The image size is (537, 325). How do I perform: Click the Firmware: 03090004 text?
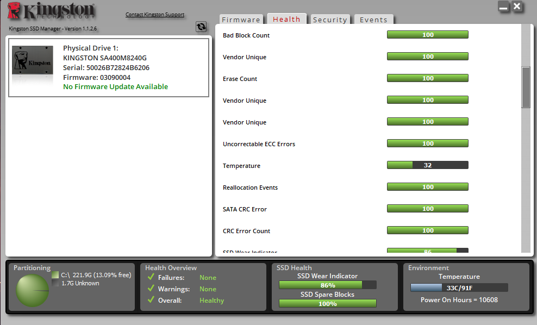coord(97,77)
